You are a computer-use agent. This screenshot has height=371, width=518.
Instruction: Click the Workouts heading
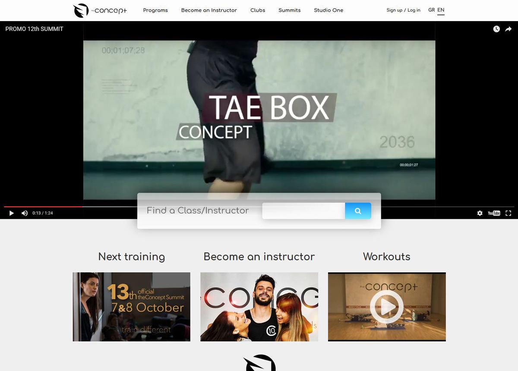(387, 257)
